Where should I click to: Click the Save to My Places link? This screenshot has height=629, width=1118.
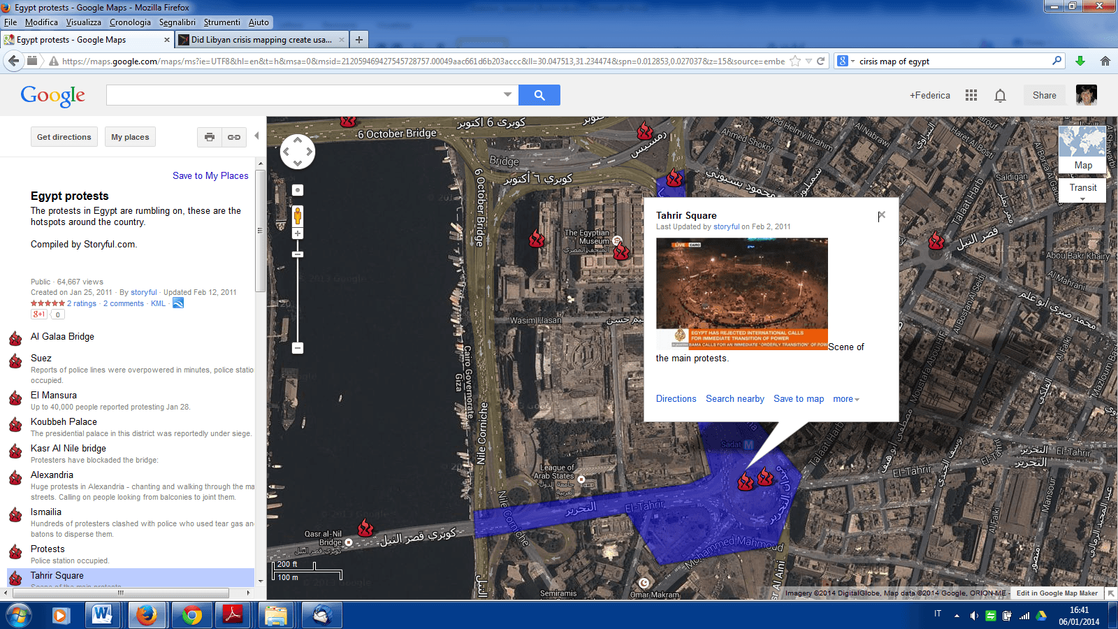[210, 175]
